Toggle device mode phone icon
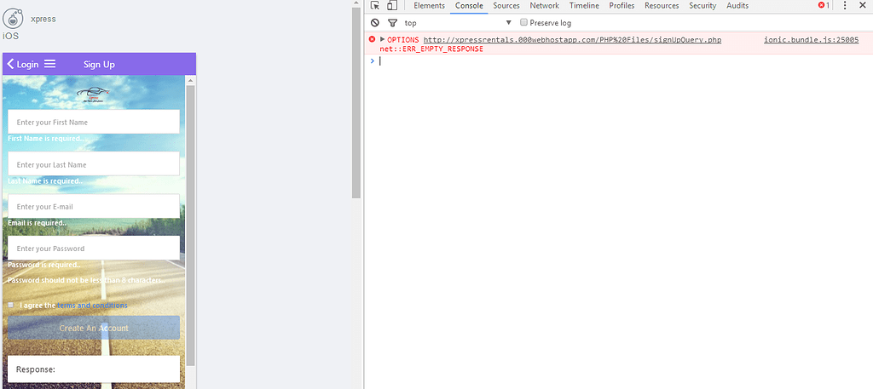 (x=392, y=6)
